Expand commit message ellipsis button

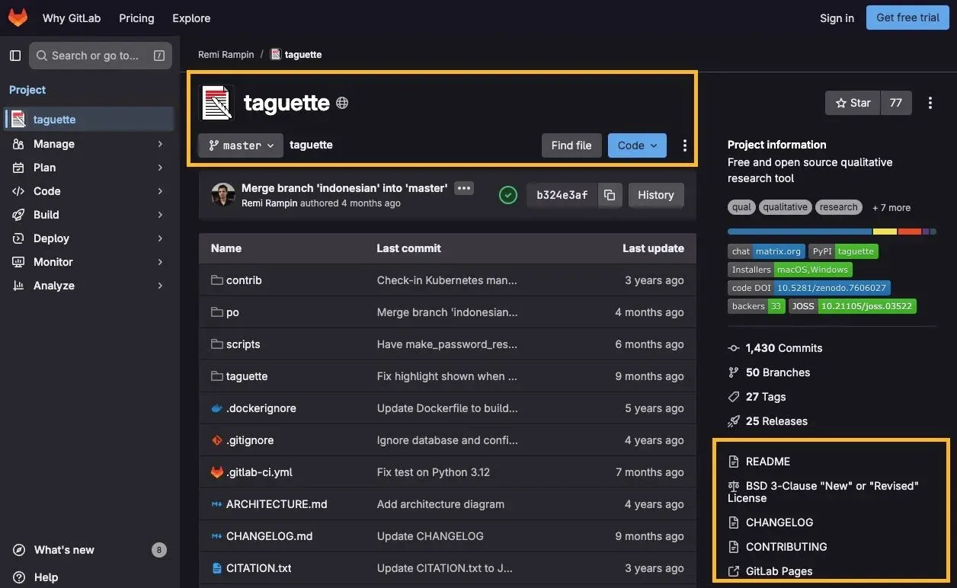coord(463,188)
